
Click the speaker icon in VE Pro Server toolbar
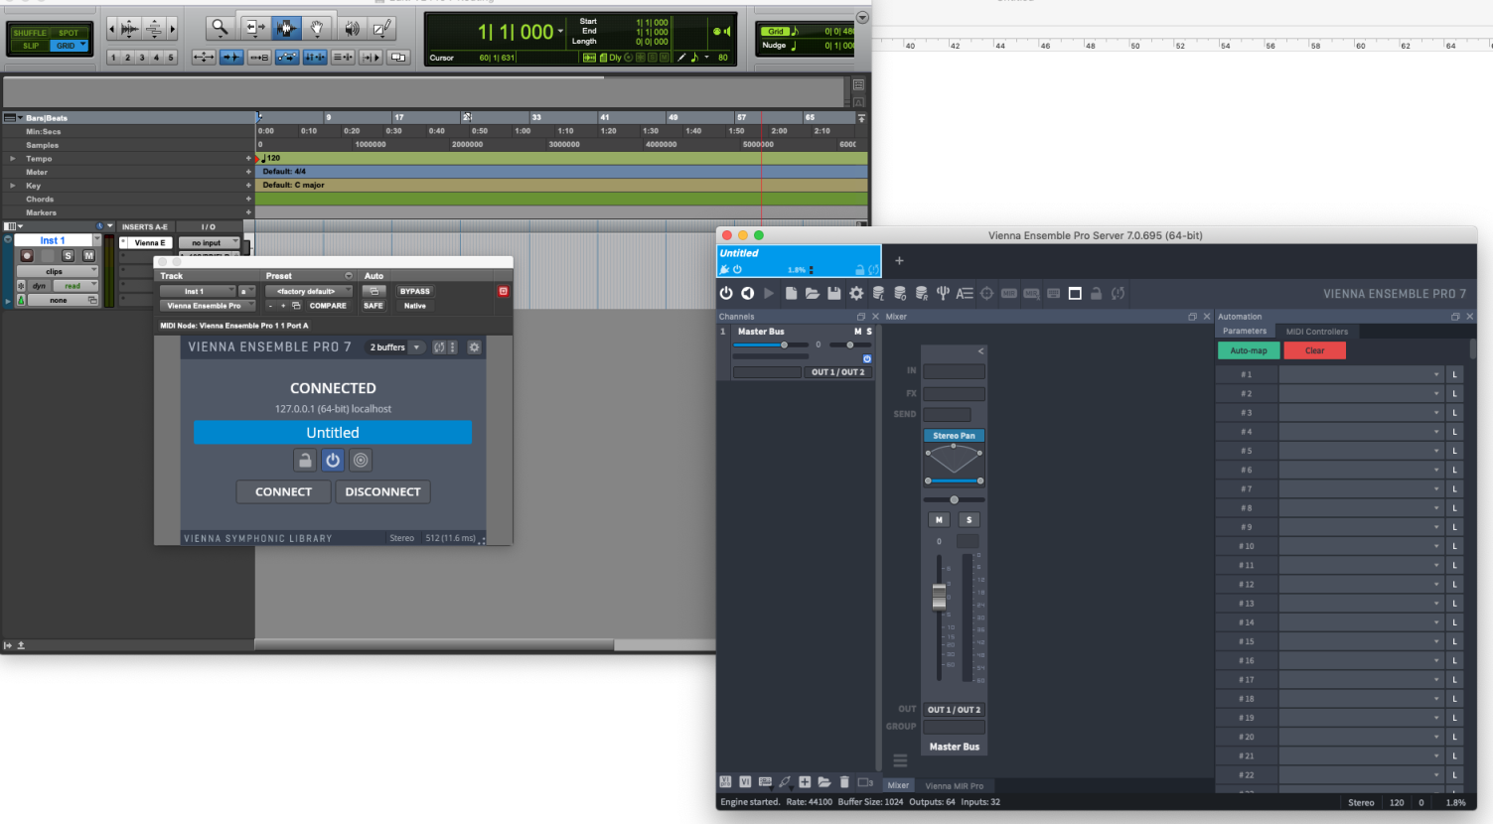point(747,293)
